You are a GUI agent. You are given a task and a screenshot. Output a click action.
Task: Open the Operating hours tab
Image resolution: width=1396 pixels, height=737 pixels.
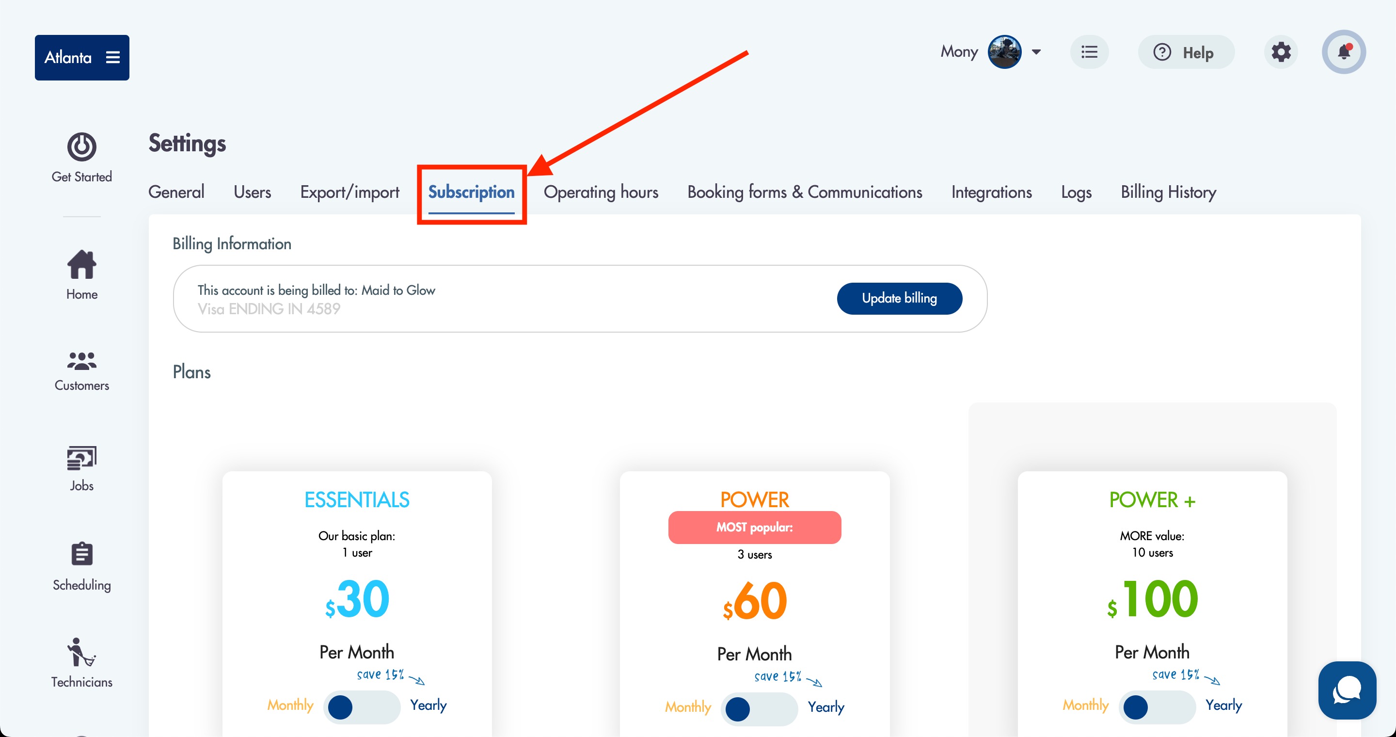601,192
